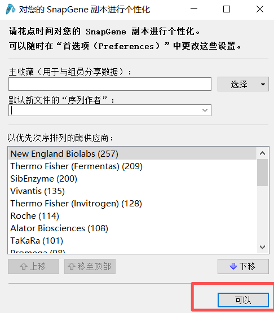Click the 移至顶部 move to top button
Viewport: 274px width, 313px height.
(x=90, y=267)
